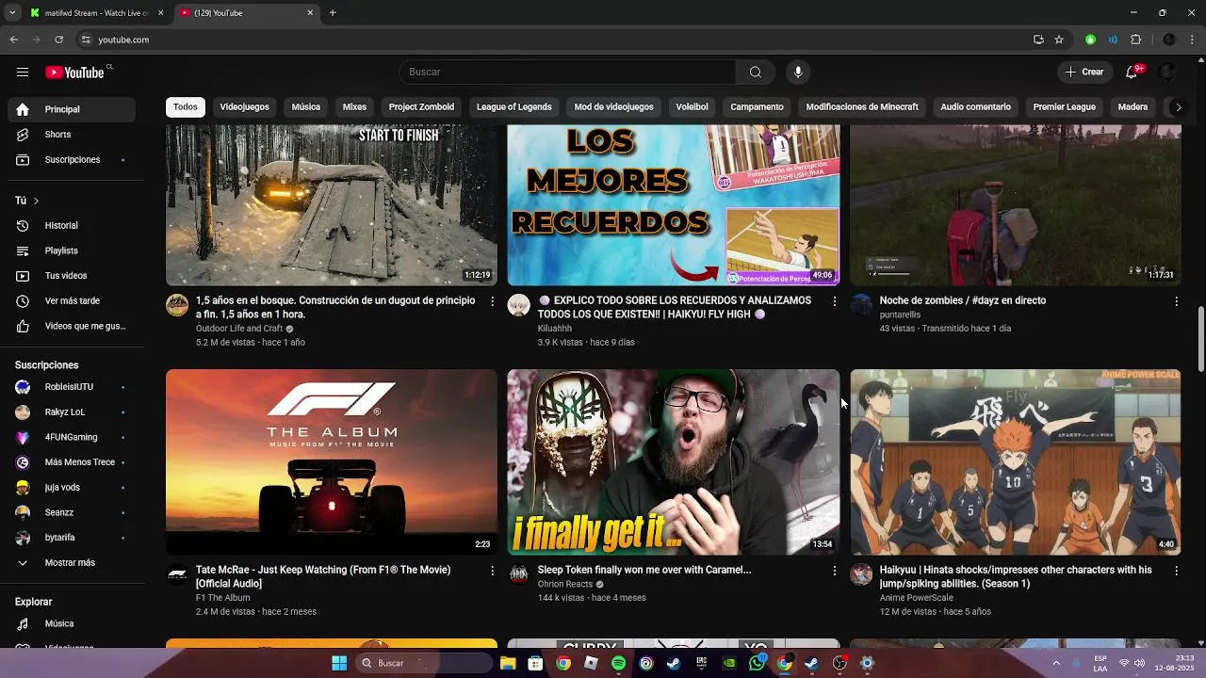Play the LOS MEJORES RECUERDOS thumbnail
1206x678 pixels.
coord(674,205)
